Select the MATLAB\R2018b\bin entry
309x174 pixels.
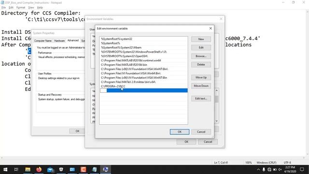144,65
